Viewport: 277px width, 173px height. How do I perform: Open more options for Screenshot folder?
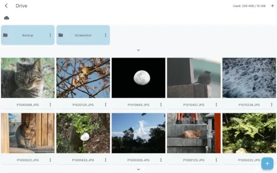click(x=106, y=35)
